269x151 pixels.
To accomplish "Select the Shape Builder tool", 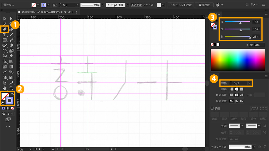I will [5, 61].
